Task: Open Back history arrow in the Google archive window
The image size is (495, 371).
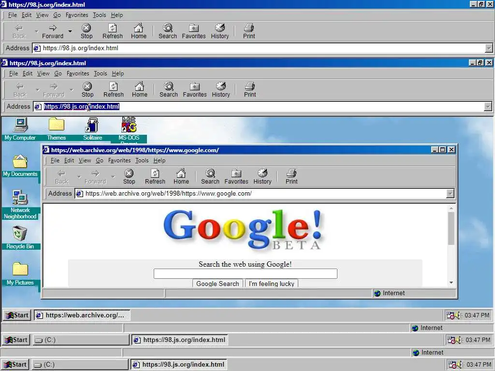Action: [79, 177]
